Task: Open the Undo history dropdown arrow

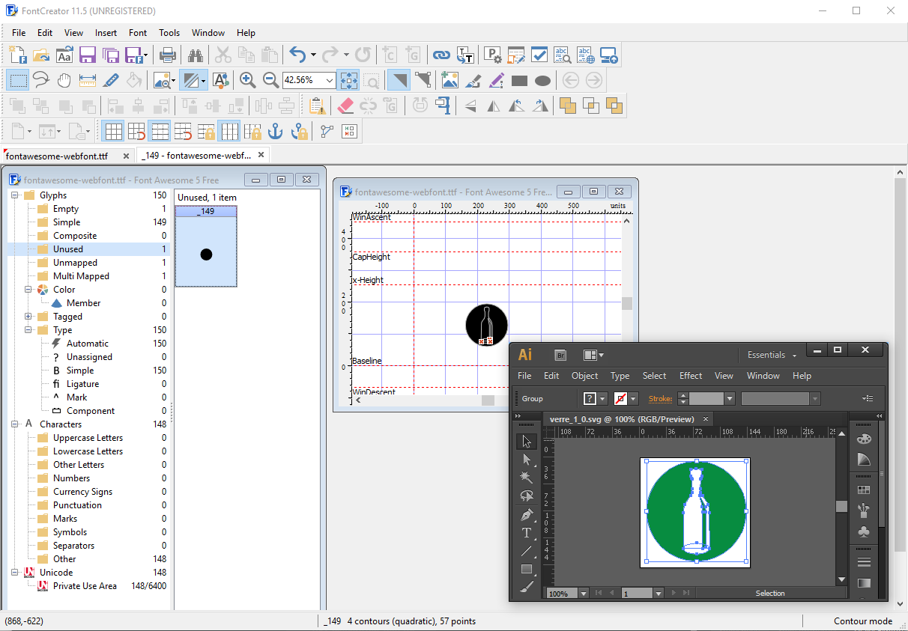Action: click(x=312, y=55)
